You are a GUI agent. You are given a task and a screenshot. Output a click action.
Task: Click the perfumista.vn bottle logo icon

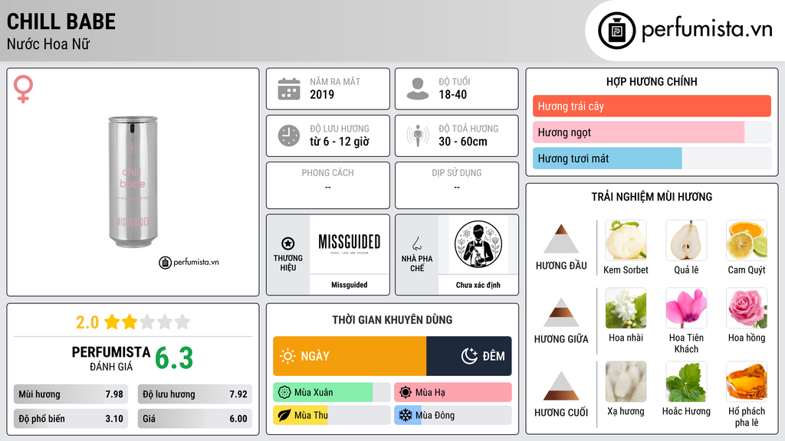point(616,31)
